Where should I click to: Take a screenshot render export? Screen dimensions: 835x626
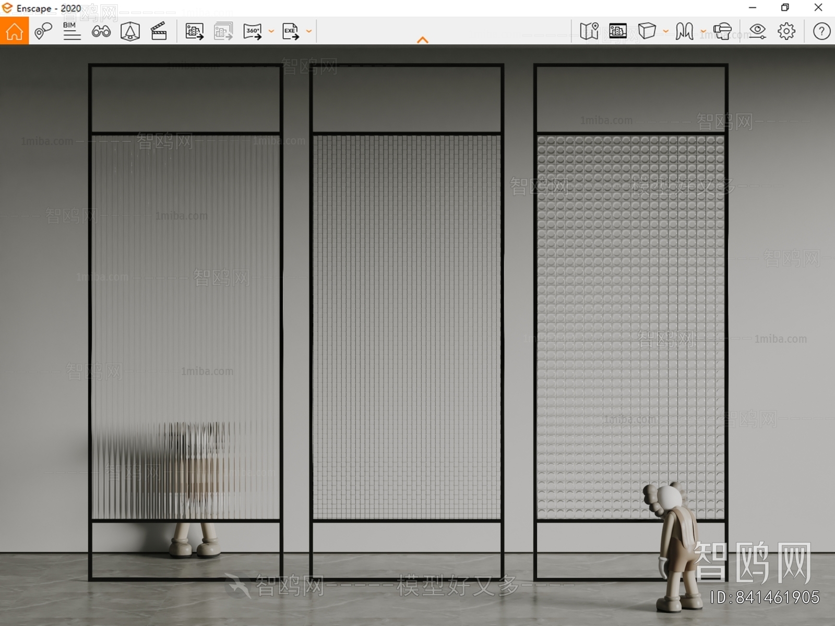click(x=194, y=31)
